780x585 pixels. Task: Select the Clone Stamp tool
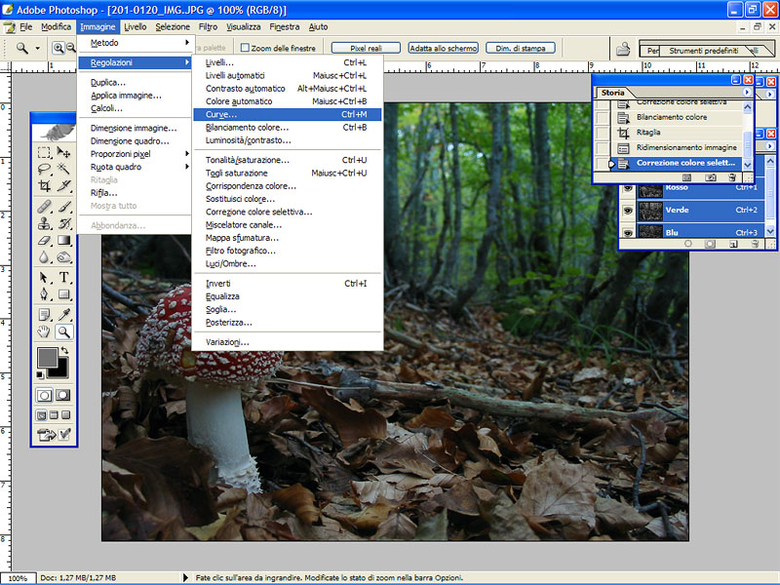click(x=44, y=223)
